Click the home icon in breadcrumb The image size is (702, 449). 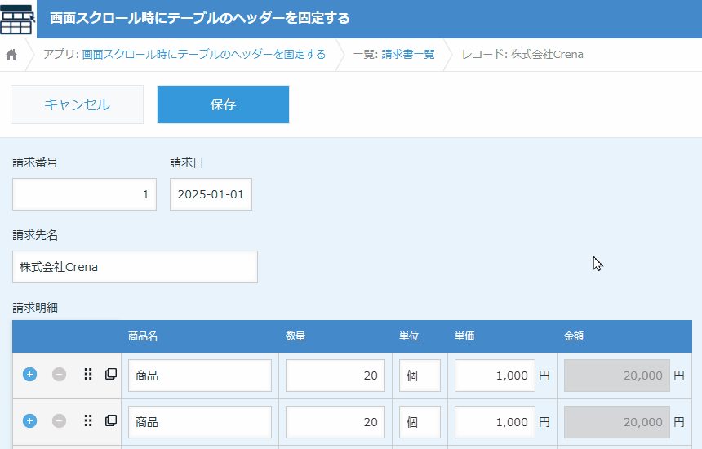pos(11,55)
